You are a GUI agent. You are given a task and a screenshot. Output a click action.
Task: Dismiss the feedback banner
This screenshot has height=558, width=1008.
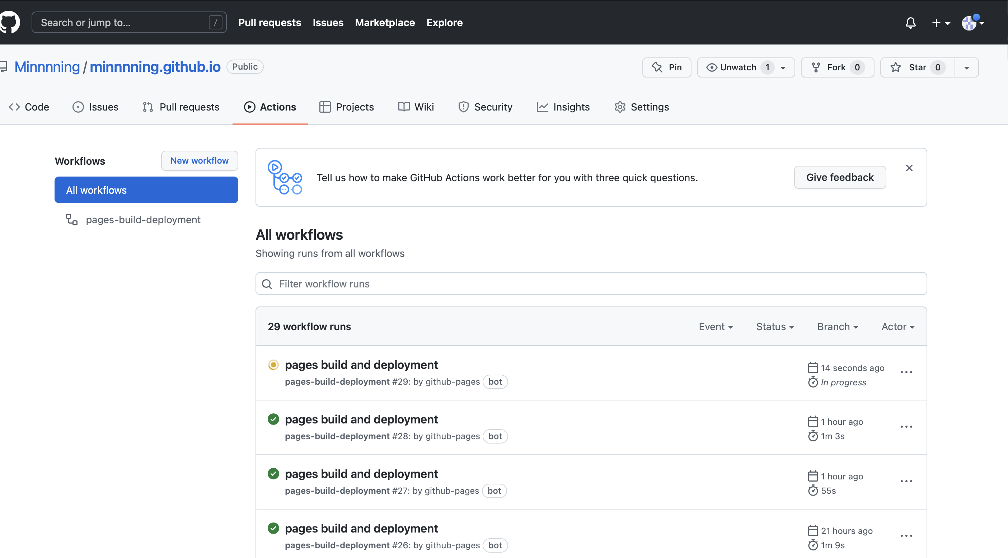(x=909, y=168)
